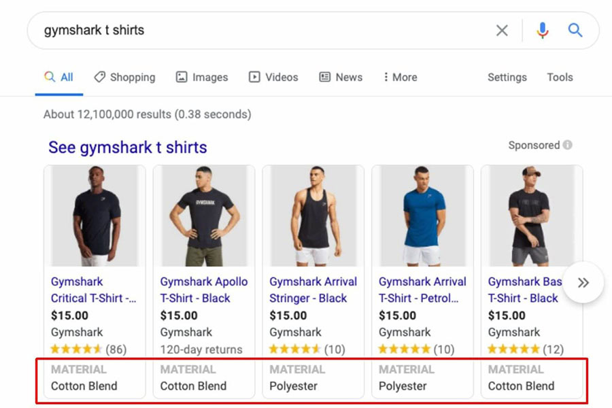Click the product photo of man wearing cap

pyautogui.click(x=532, y=216)
